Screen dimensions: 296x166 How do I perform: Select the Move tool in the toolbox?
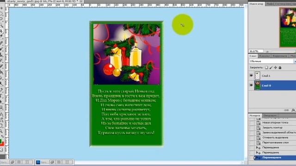(x=2, y=8)
